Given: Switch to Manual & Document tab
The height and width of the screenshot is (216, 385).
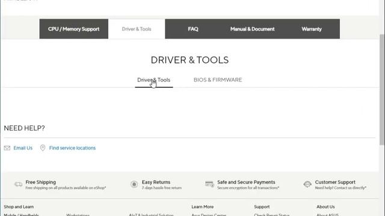Looking at the screenshot, I should click(x=252, y=29).
